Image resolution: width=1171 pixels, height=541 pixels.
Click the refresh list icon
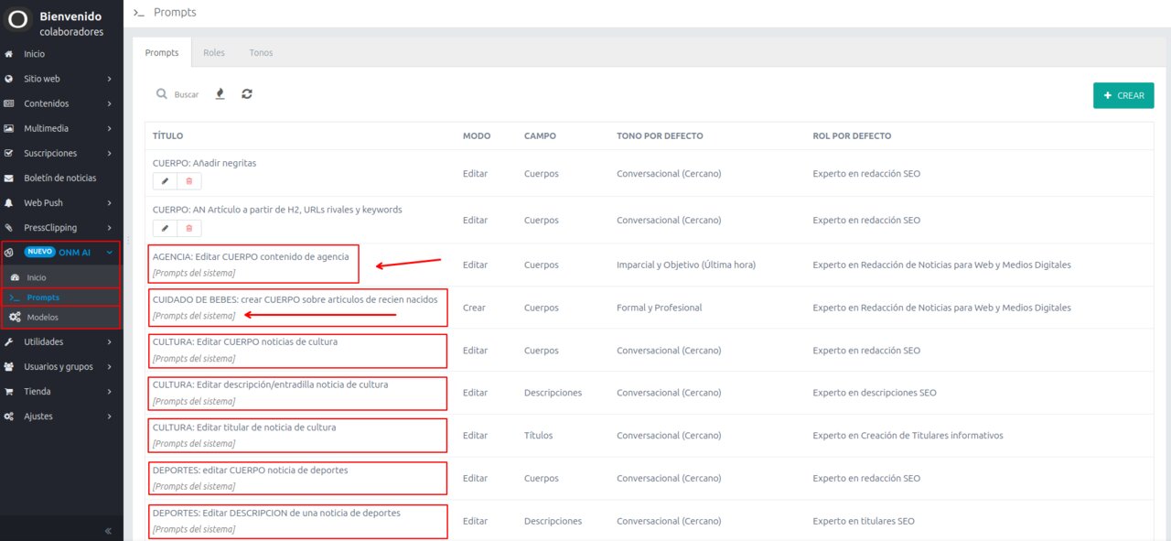point(247,93)
